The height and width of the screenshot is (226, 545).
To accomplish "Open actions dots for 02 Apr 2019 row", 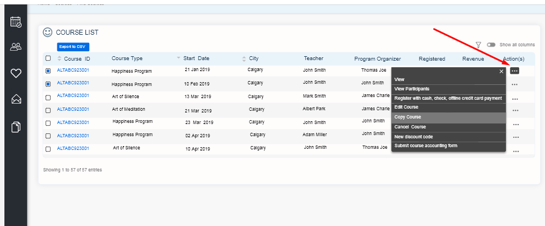I will click(x=516, y=137).
